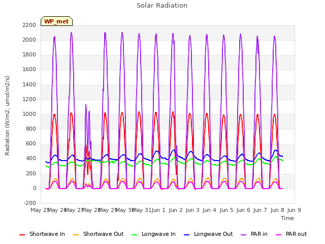The height and width of the screenshot is (244, 325).
Task: Click the Solar Radiation chart title
Action: coord(162,6)
